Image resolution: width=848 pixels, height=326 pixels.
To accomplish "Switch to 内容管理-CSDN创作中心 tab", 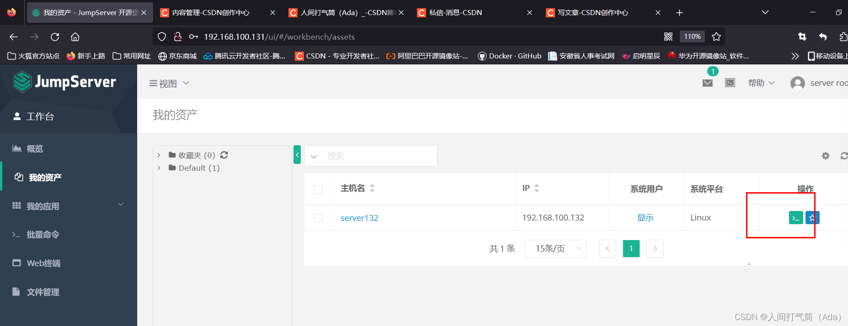I will (x=218, y=13).
